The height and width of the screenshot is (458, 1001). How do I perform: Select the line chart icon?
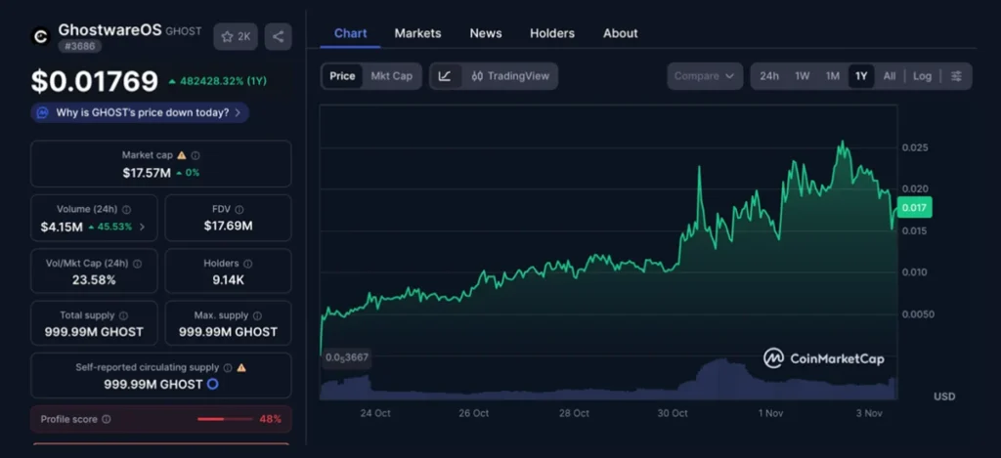tap(445, 76)
